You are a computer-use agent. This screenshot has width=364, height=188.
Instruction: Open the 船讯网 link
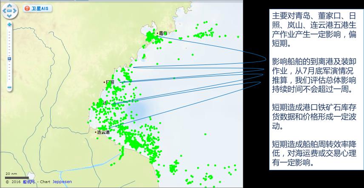(x=28, y=182)
